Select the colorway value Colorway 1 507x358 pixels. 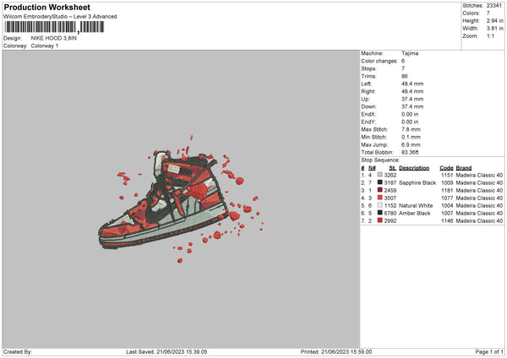tap(45, 46)
